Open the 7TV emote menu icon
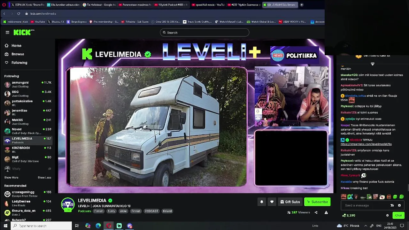This screenshot has width=409, height=230. point(392,205)
